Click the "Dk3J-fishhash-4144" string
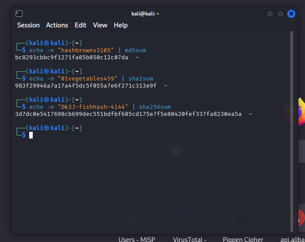Image resolution: width=305 pixels, height=242 pixels. click(93, 107)
